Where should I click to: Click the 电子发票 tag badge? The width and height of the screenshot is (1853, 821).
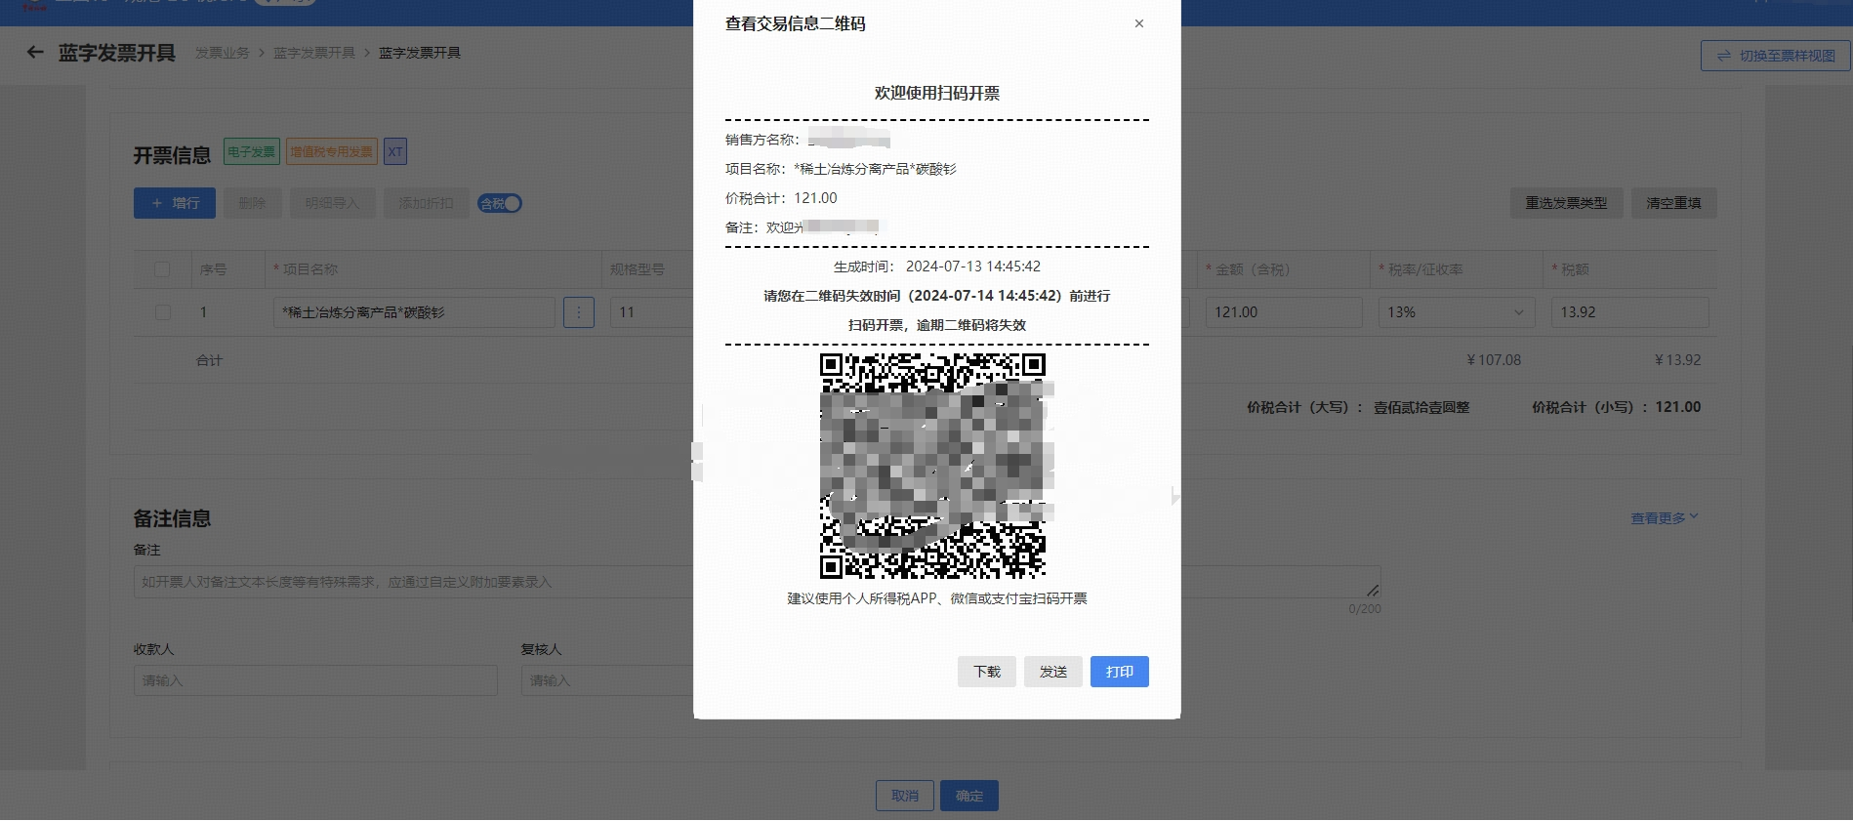pyautogui.click(x=252, y=151)
